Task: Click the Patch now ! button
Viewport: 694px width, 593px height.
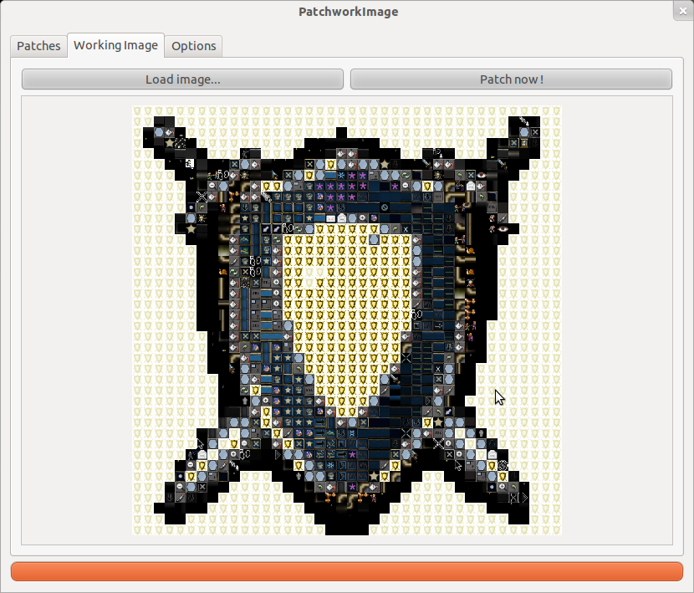Action: coord(511,79)
